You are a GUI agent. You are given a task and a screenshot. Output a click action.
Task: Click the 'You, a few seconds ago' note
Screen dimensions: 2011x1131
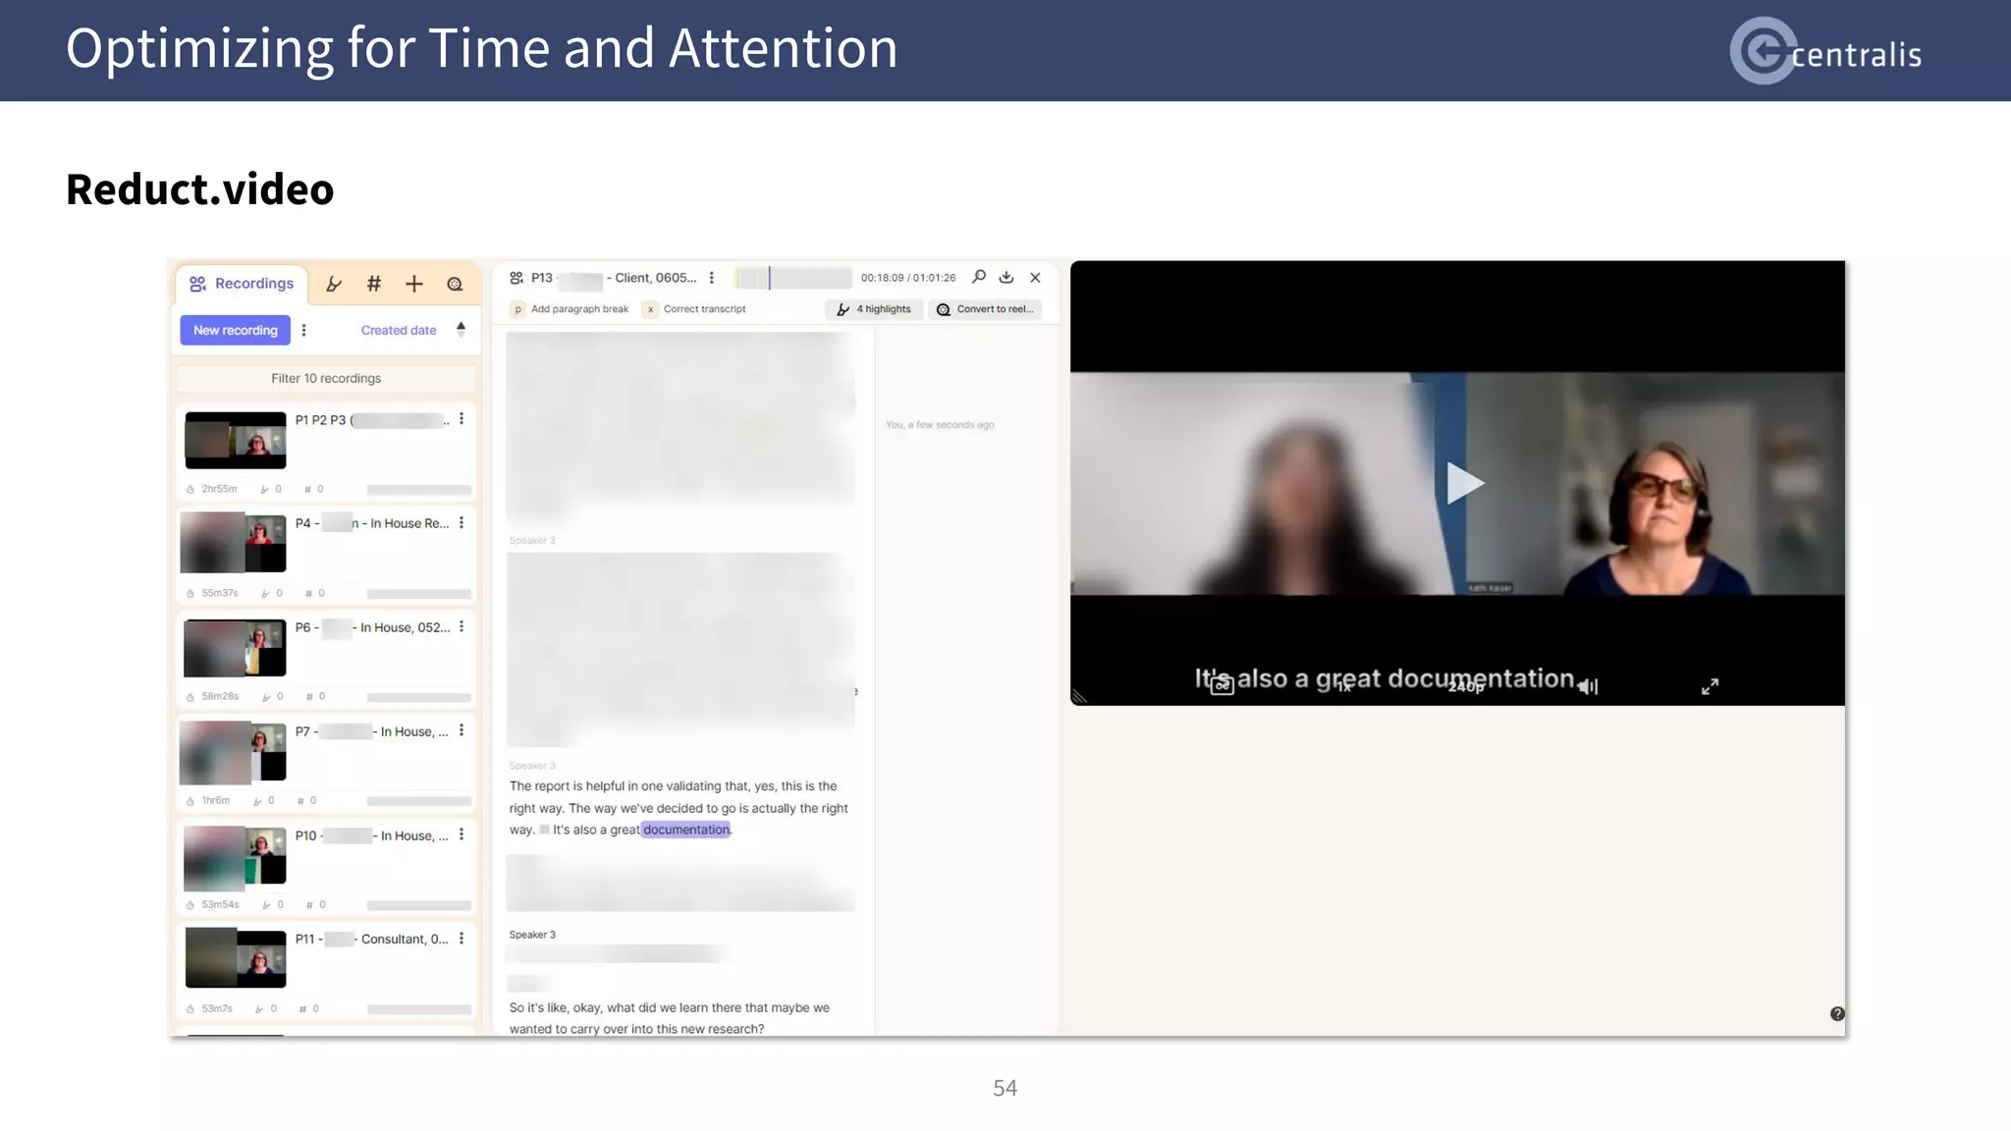[940, 425]
